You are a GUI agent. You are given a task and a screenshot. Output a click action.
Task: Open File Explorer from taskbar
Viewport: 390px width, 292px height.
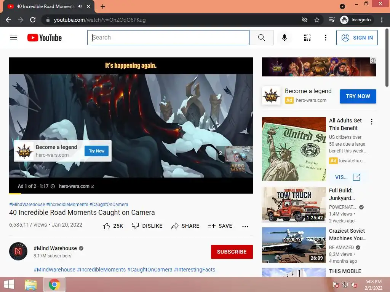[31, 284]
